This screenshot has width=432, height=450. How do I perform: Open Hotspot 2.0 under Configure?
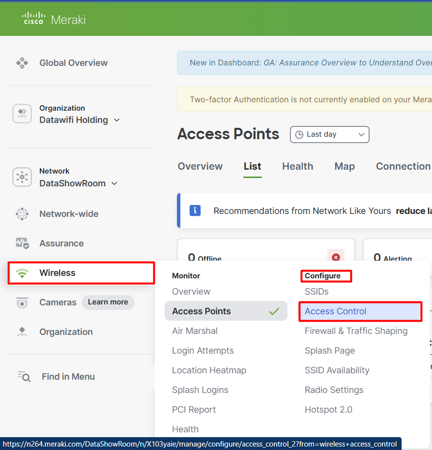[328, 410]
